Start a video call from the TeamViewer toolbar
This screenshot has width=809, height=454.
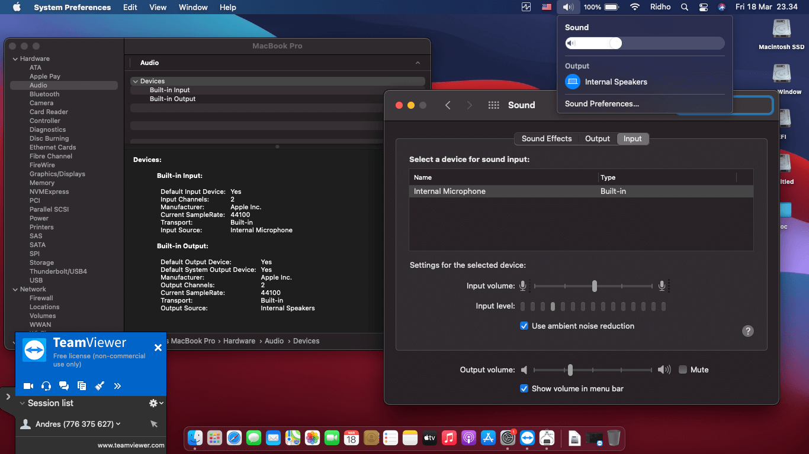28,386
